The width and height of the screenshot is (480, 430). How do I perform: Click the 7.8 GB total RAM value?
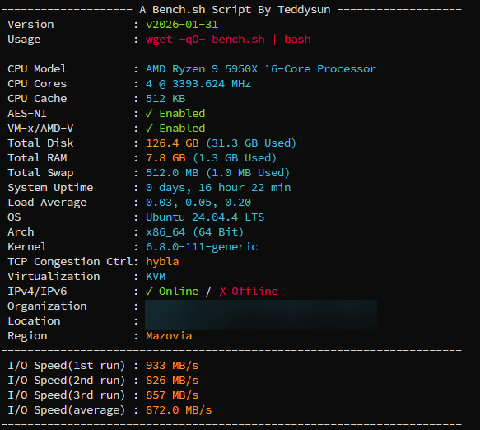(165, 158)
